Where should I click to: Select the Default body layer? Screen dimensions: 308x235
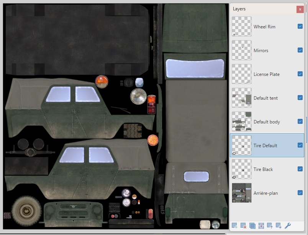[x=267, y=122]
